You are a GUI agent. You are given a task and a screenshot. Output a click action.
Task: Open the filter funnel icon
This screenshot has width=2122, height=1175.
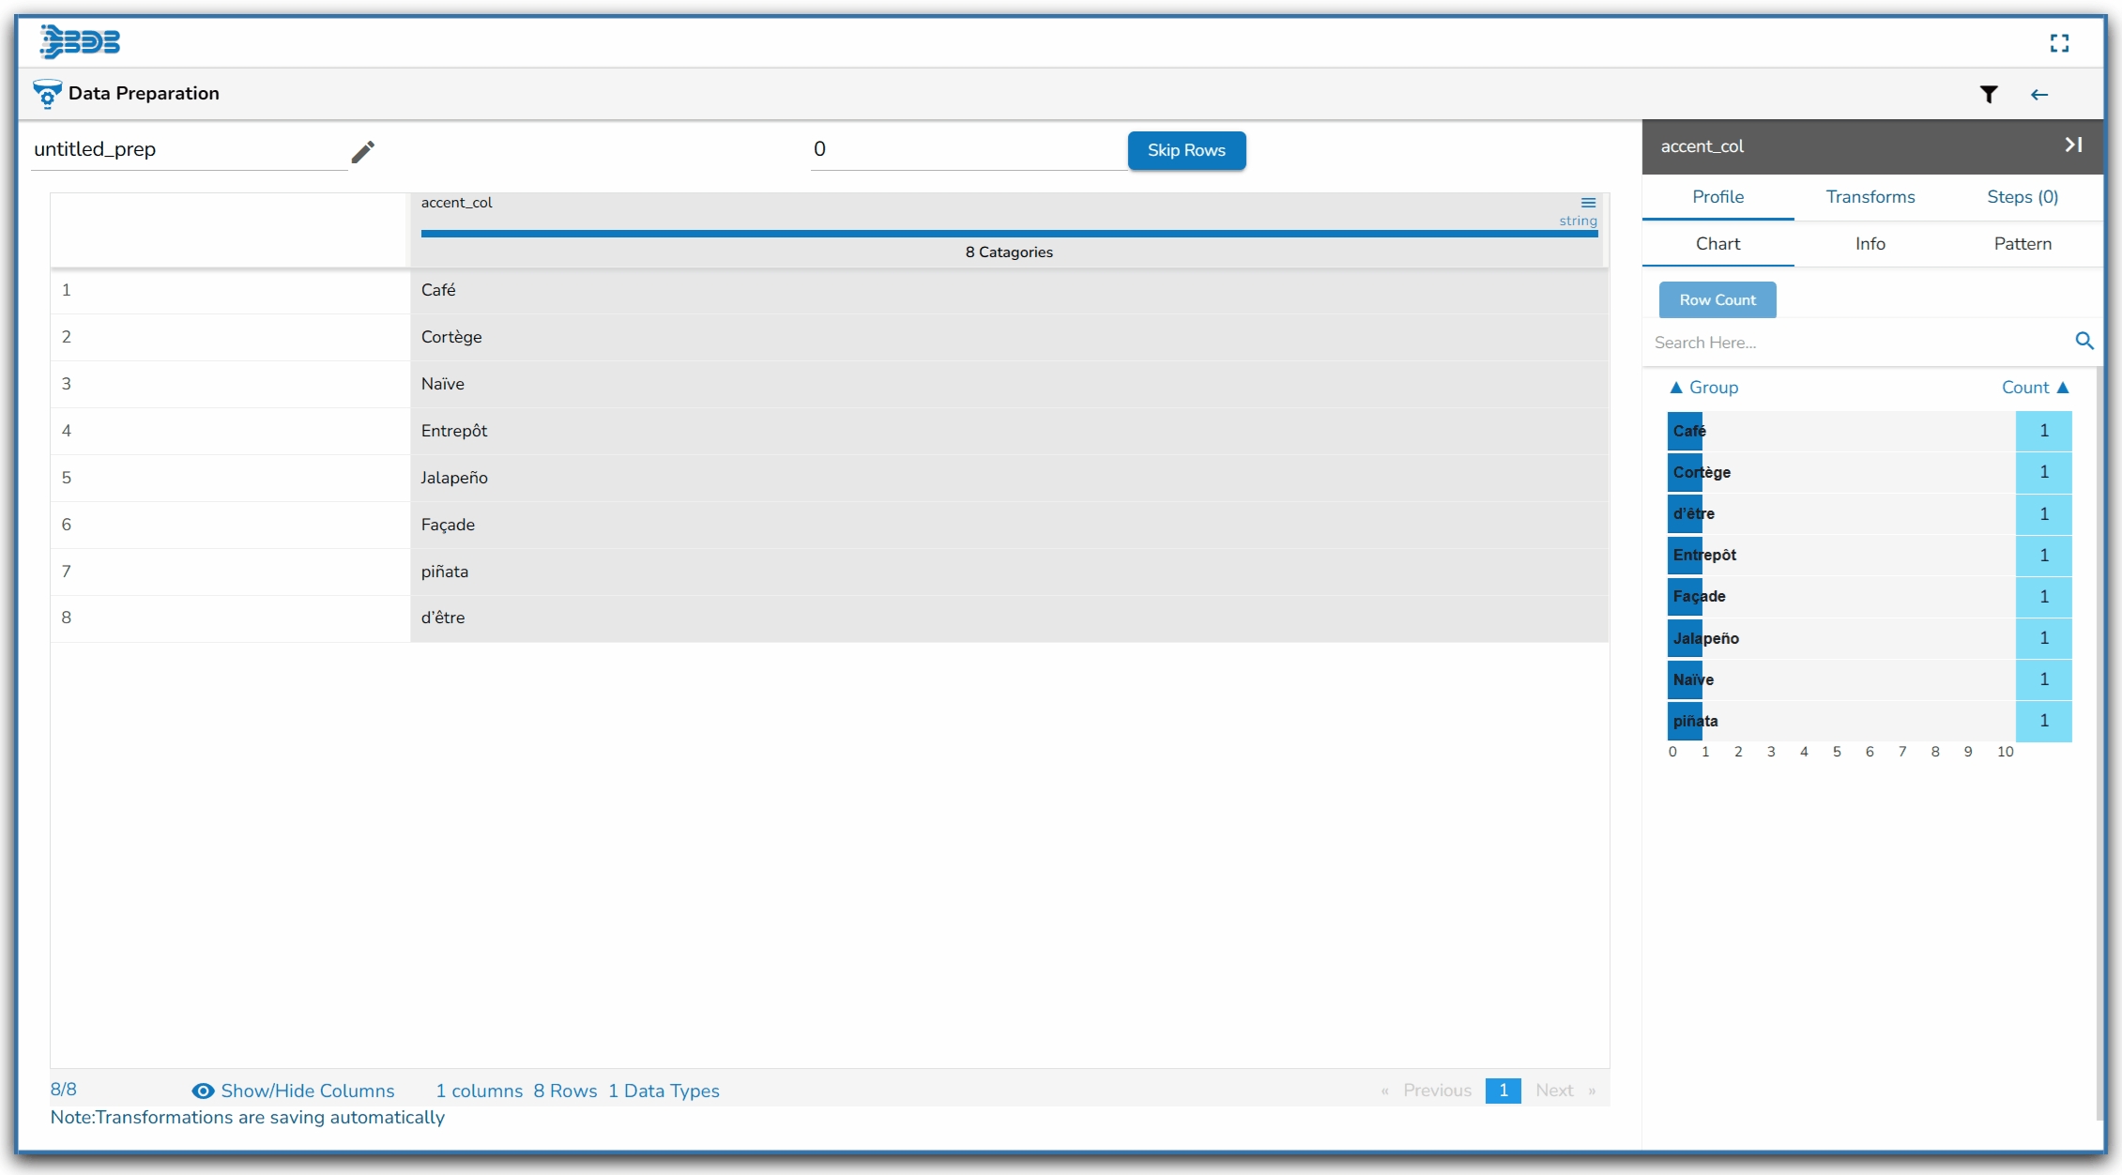tap(1989, 94)
